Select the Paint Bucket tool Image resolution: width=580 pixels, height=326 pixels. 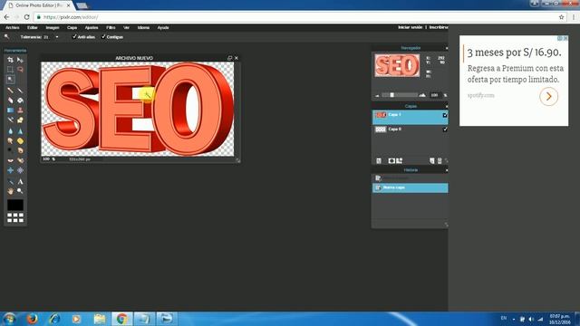(x=20, y=101)
